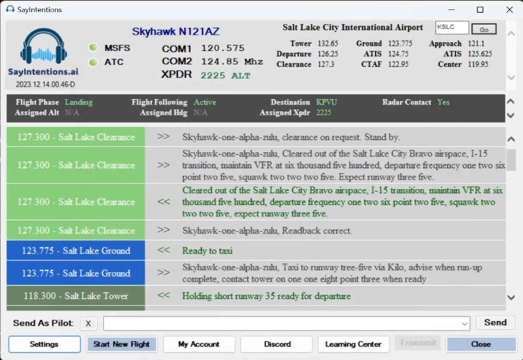Click Start New Flight
The image size is (523, 360).
coord(121,345)
